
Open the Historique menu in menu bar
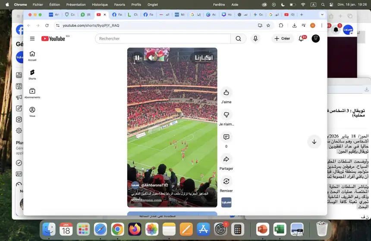click(100, 4)
